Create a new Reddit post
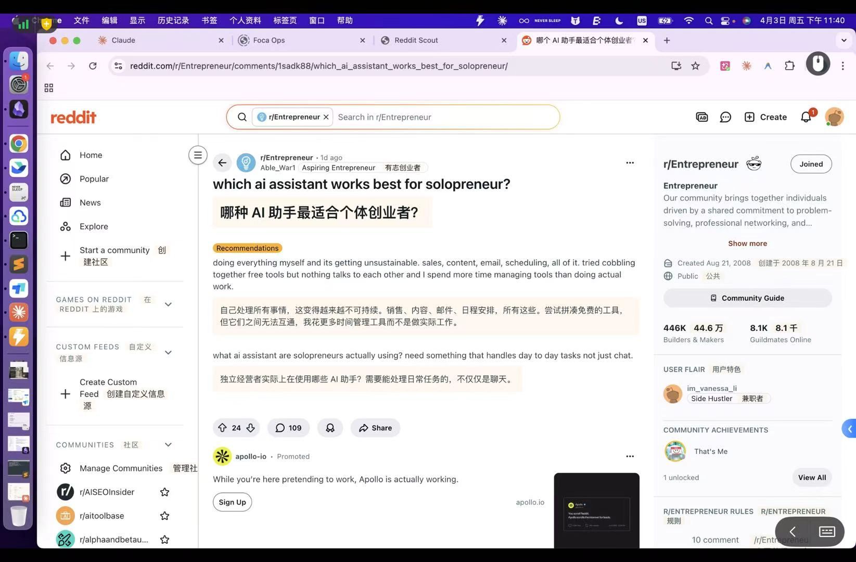 (765, 117)
